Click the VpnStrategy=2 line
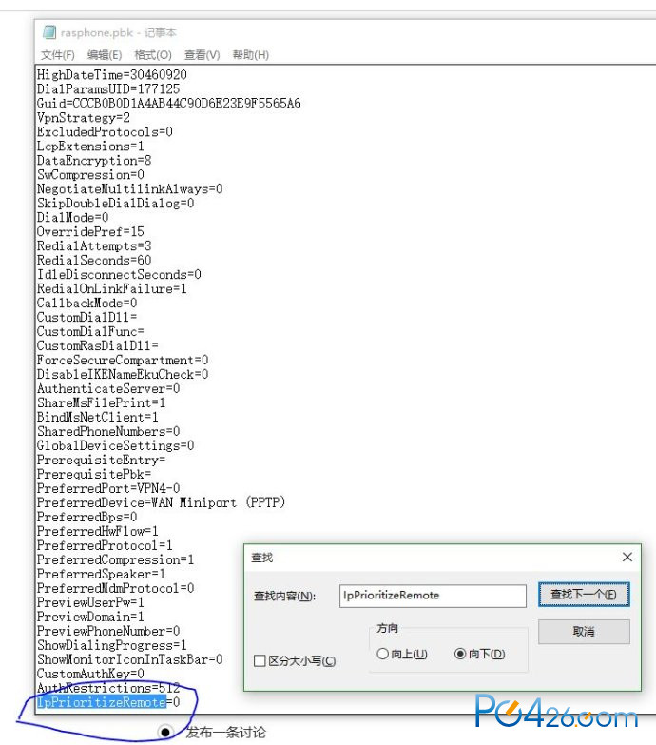Viewport: 656px width, 745px height. [x=84, y=118]
